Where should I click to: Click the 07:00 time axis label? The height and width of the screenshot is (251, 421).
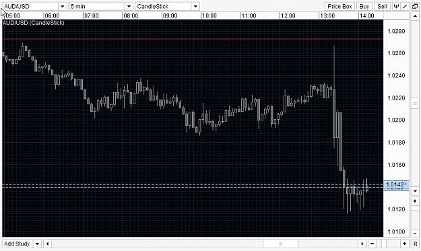(x=92, y=16)
